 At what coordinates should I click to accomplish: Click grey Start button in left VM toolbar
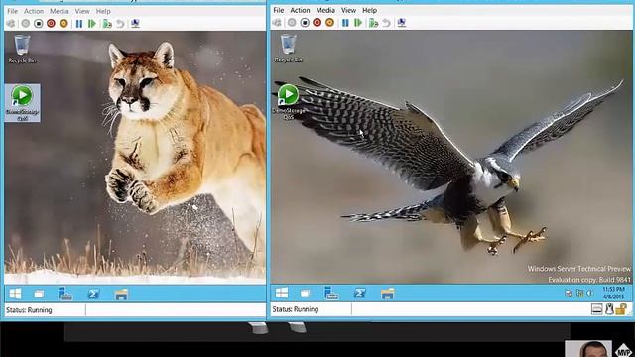pyautogui.click(x=26, y=24)
